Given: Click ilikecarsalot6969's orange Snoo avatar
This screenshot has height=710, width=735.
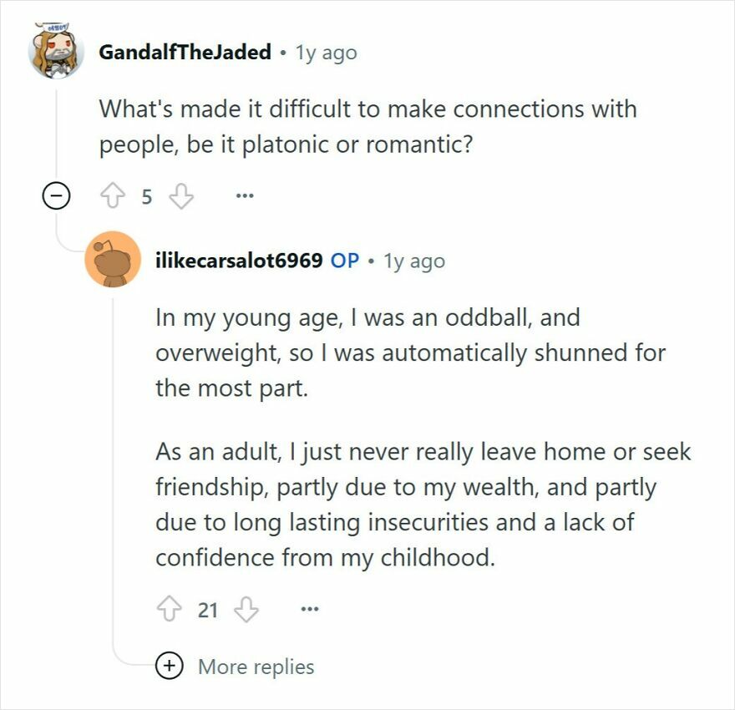Looking at the screenshot, I should pyautogui.click(x=113, y=261).
